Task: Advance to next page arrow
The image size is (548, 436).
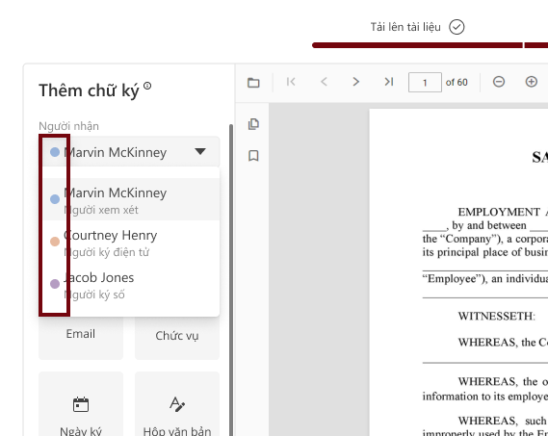Action: (355, 82)
